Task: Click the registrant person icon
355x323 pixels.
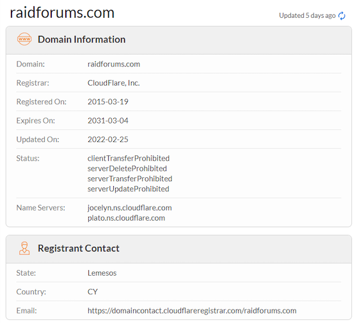Action: [24, 248]
